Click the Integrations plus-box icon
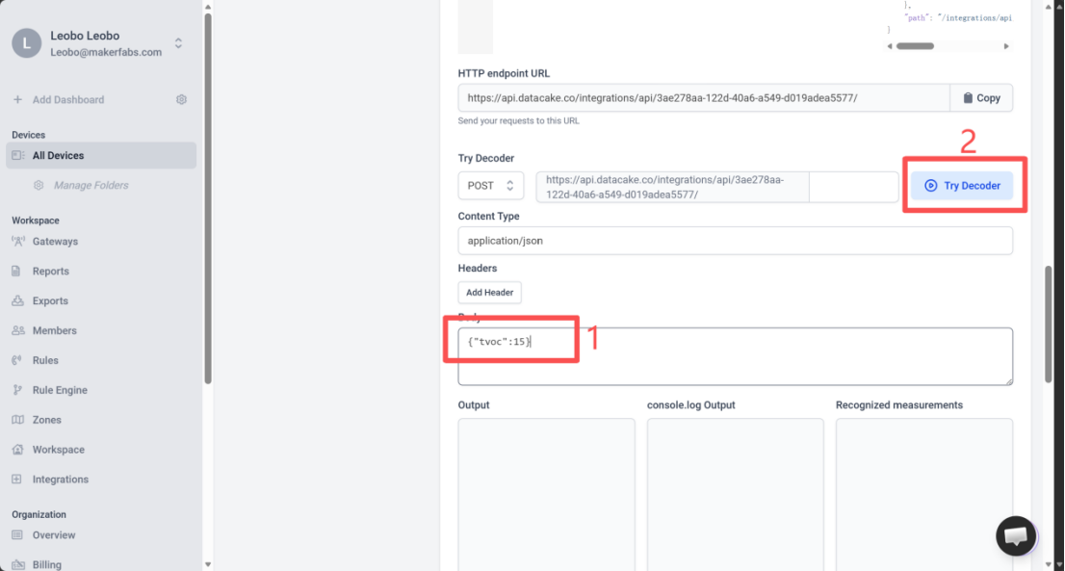The height and width of the screenshot is (571, 1065). [17, 480]
